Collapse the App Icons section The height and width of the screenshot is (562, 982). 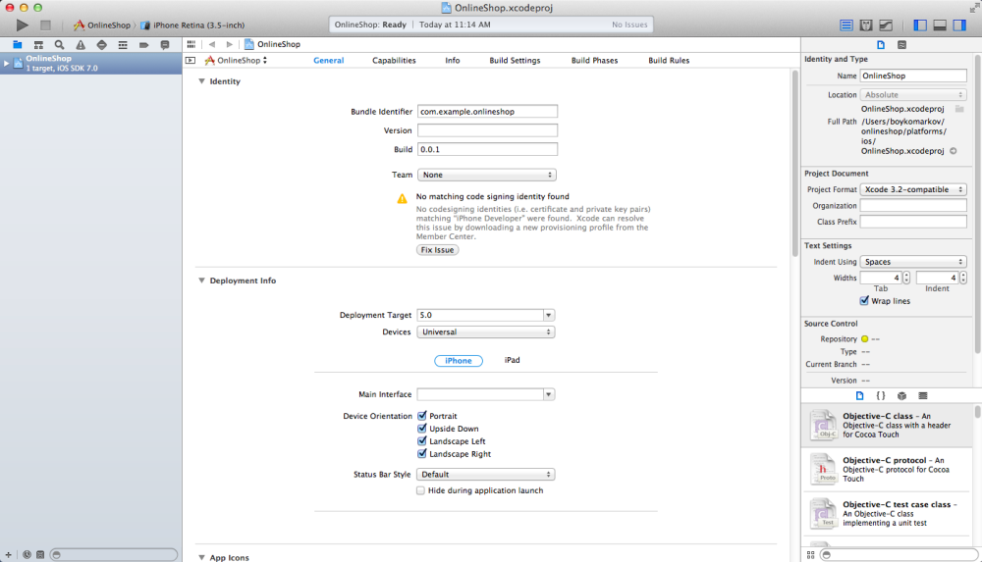point(201,557)
